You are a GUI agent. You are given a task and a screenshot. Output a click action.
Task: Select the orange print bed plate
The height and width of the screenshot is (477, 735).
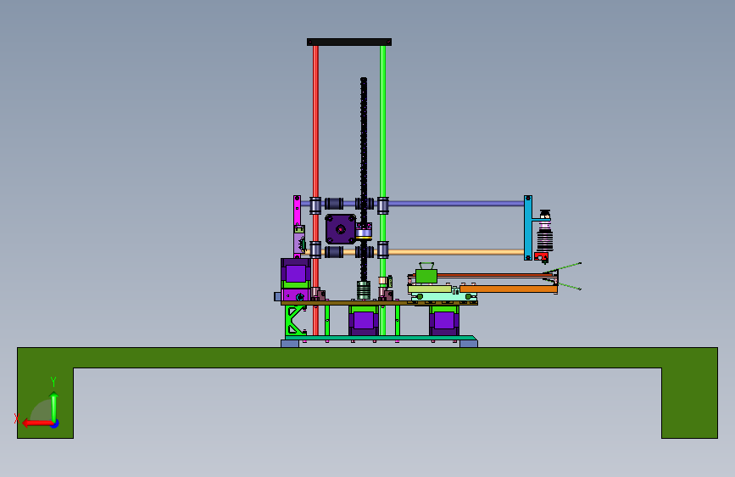point(509,289)
